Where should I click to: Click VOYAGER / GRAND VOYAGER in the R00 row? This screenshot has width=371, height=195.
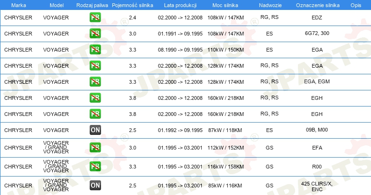[56, 166]
